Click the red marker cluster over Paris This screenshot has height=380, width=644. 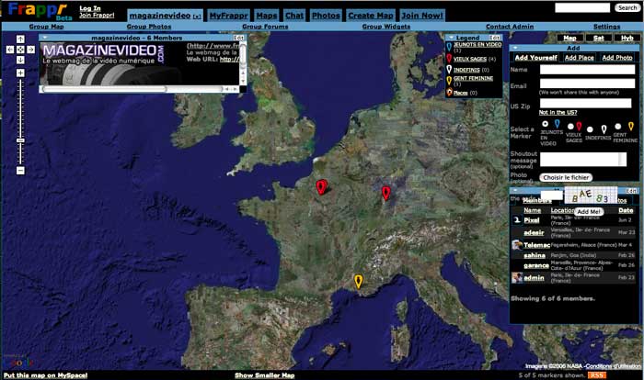click(x=321, y=187)
